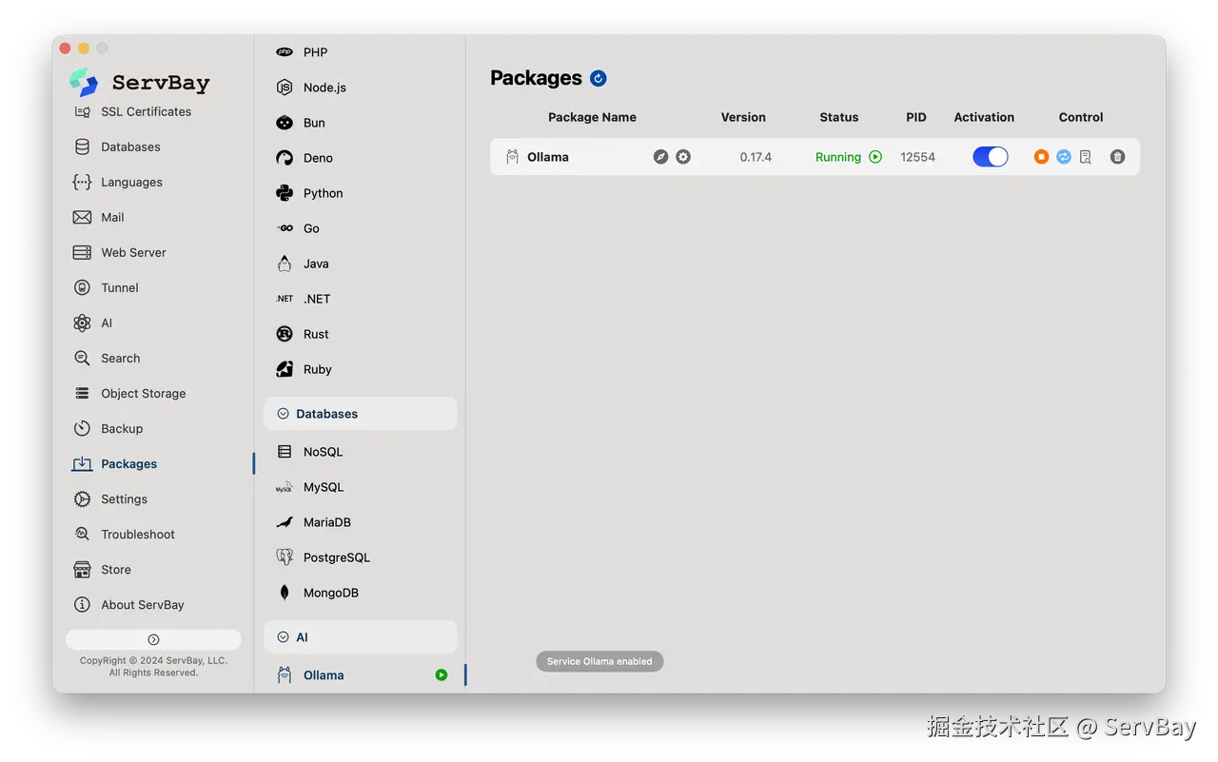Minimize the ServBay window
Image resolution: width=1218 pixels, height=762 pixels.
point(84,49)
